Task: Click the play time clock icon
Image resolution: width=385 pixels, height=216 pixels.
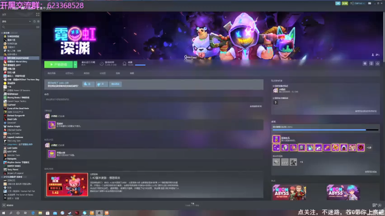Action: click(x=102, y=64)
